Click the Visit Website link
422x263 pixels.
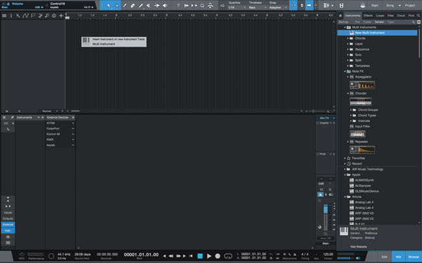[358, 247]
